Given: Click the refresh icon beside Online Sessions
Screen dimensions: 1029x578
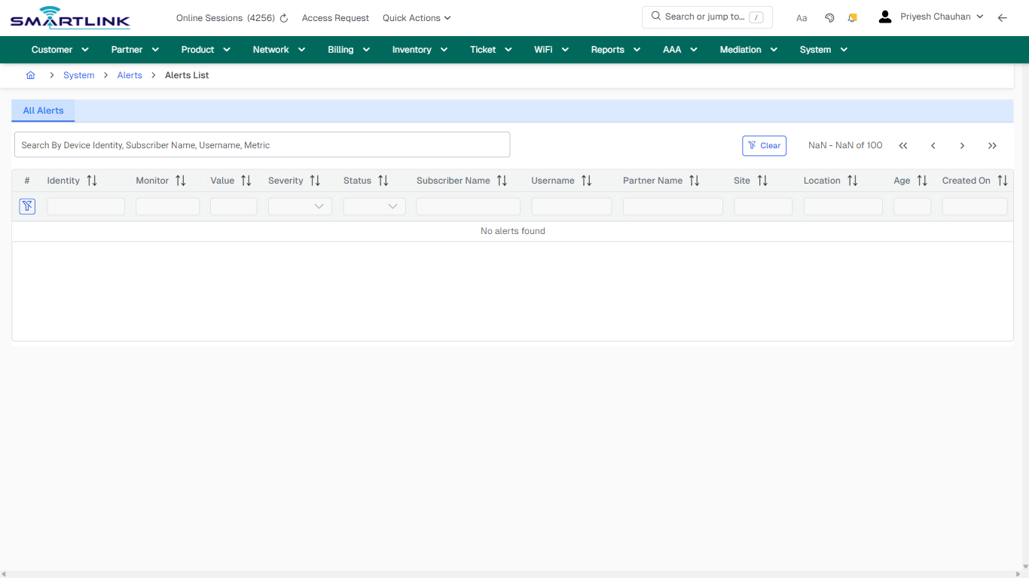Looking at the screenshot, I should [x=283, y=17].
